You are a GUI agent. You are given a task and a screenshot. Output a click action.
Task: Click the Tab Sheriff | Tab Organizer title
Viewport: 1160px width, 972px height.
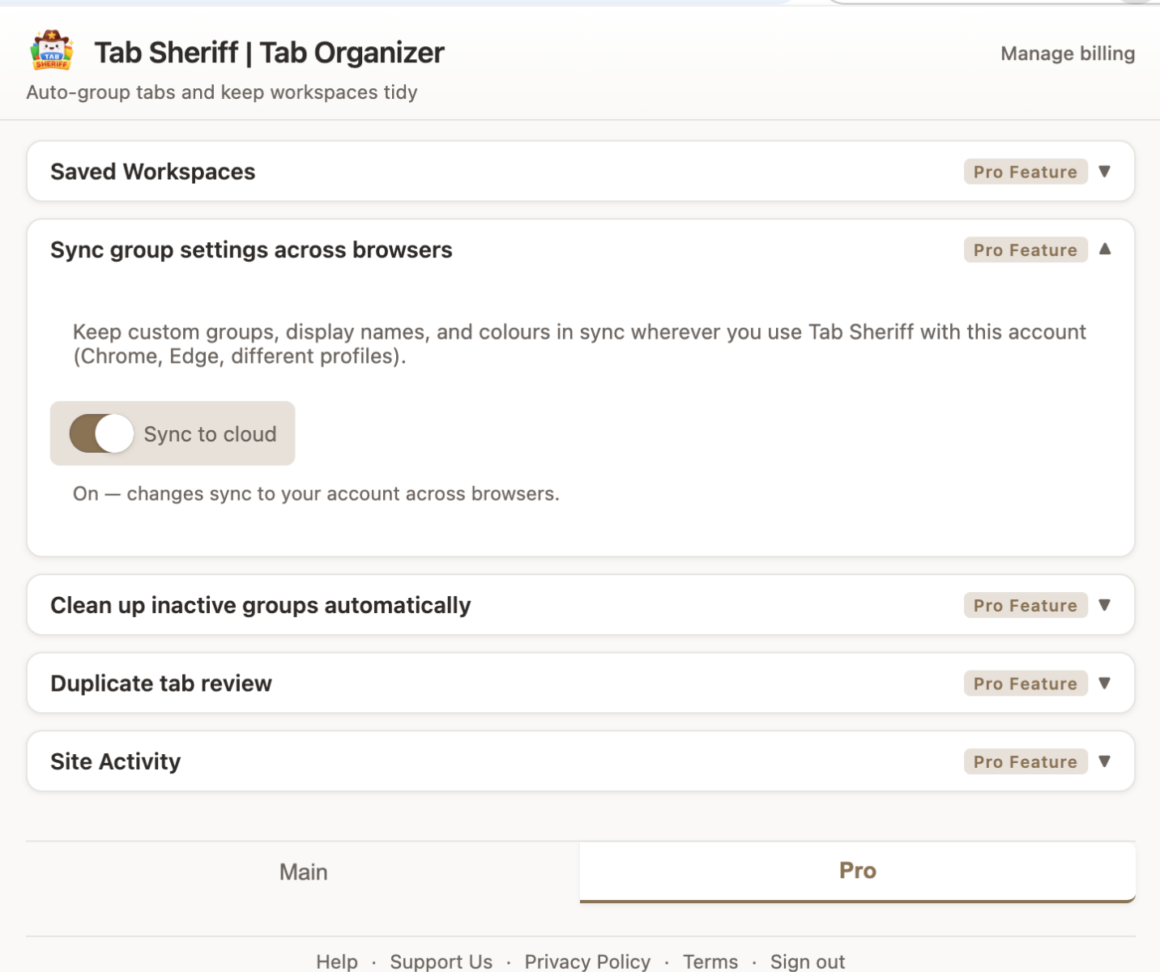[x=269, y=53]
